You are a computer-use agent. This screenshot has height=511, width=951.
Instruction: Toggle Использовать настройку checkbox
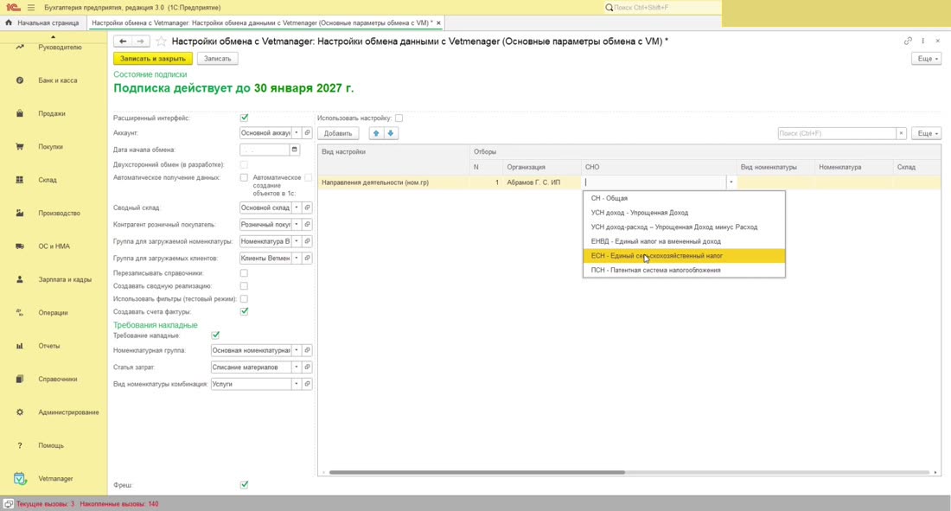(399, 118)
